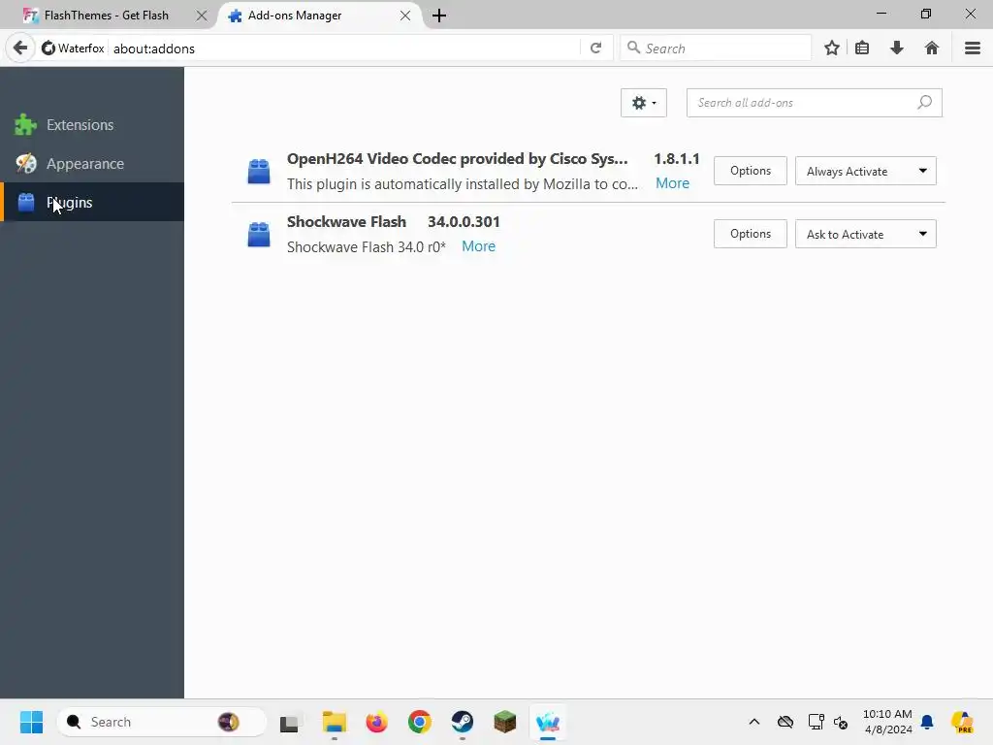Close the Add-ons Manager tab
This screenshot has height=745, width=993.
[x=405, y=16]
